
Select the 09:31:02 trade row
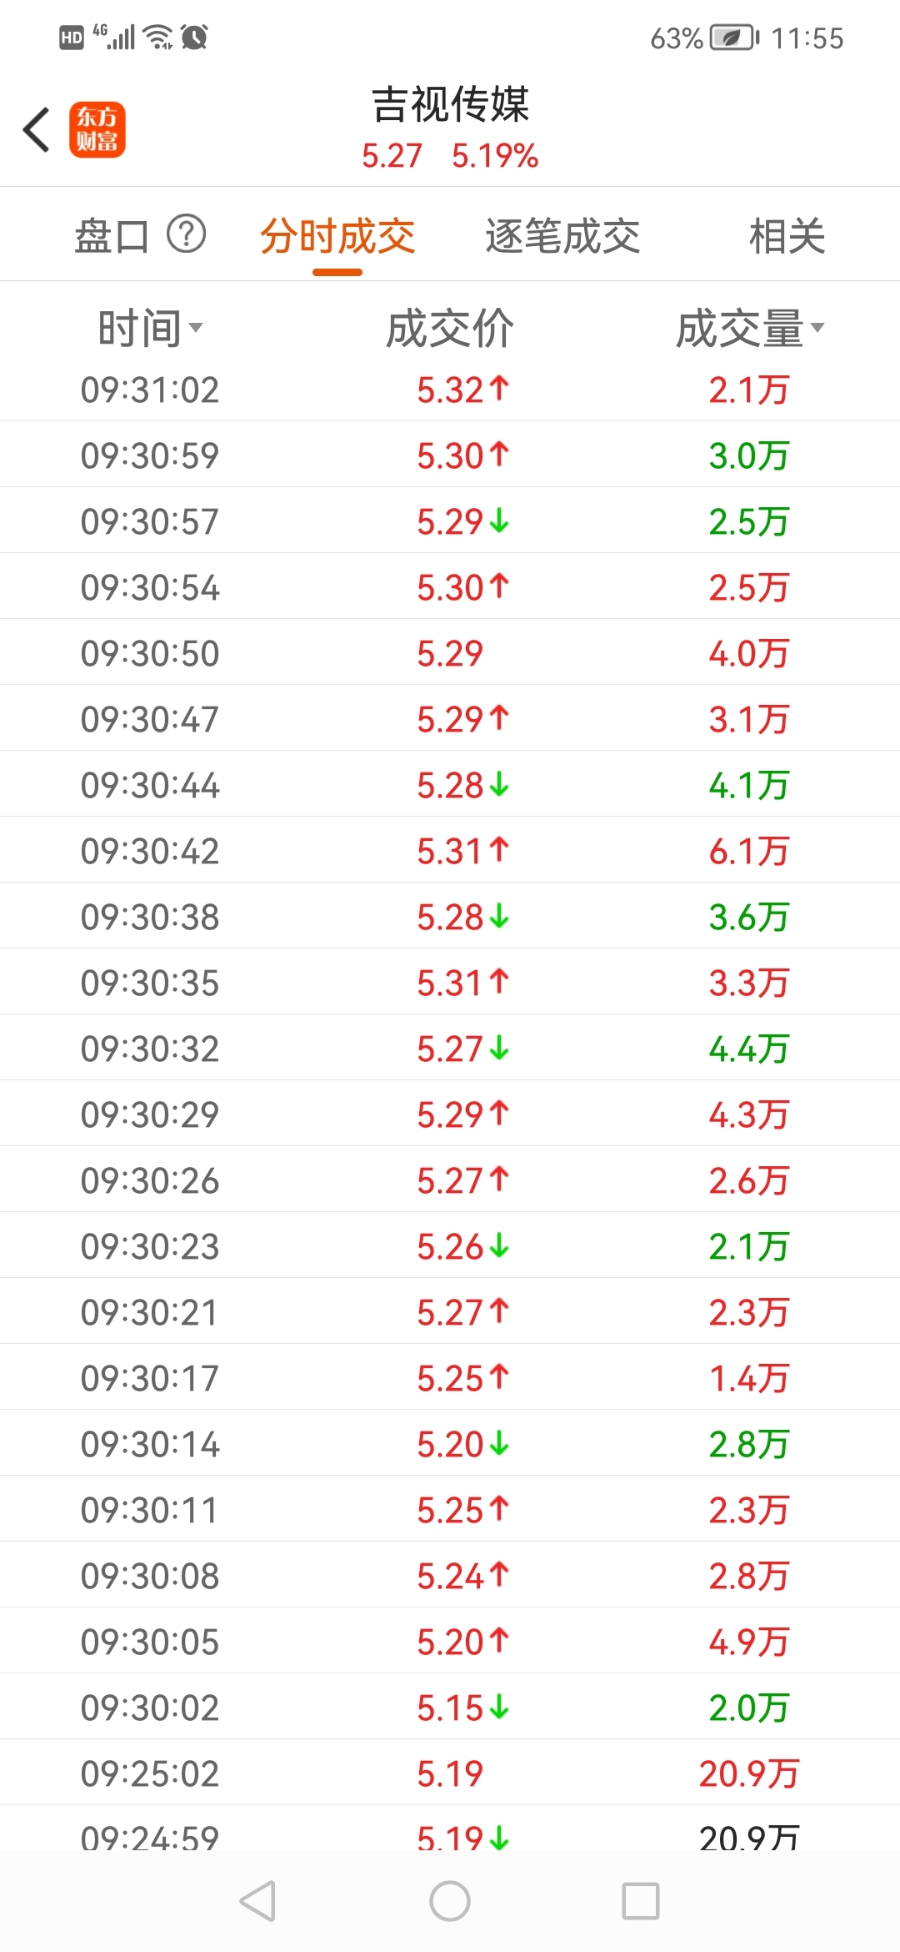[x=450, y=390]
